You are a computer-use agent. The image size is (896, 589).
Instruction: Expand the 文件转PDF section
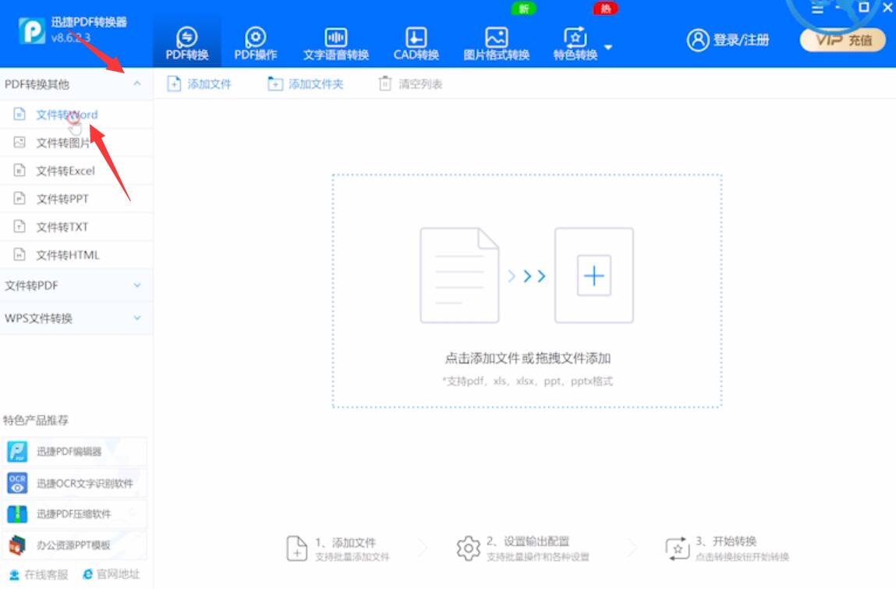76,286
